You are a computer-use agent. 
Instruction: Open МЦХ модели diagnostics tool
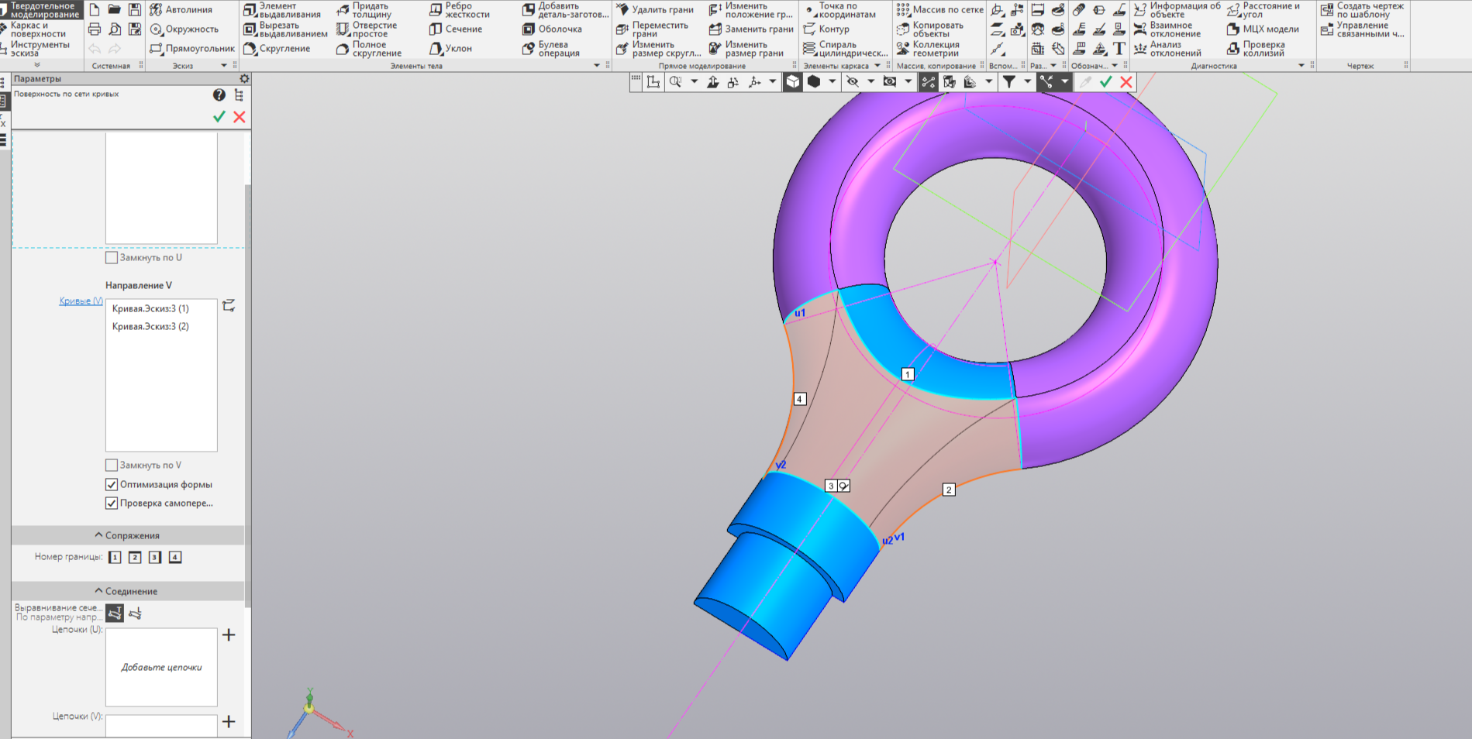click(x=1263, y=29)
